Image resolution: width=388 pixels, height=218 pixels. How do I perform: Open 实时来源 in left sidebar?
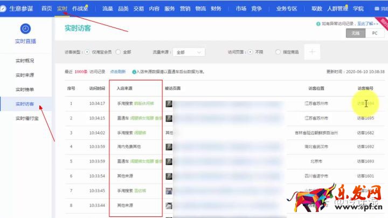coord(26,74)
